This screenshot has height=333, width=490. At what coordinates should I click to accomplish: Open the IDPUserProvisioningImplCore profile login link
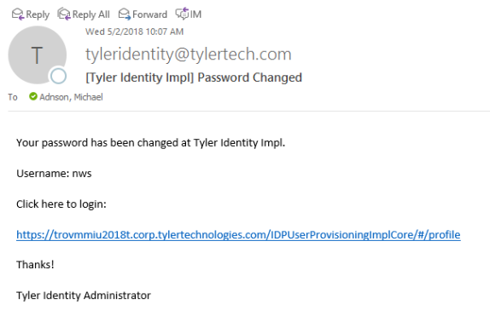[238, 235]
